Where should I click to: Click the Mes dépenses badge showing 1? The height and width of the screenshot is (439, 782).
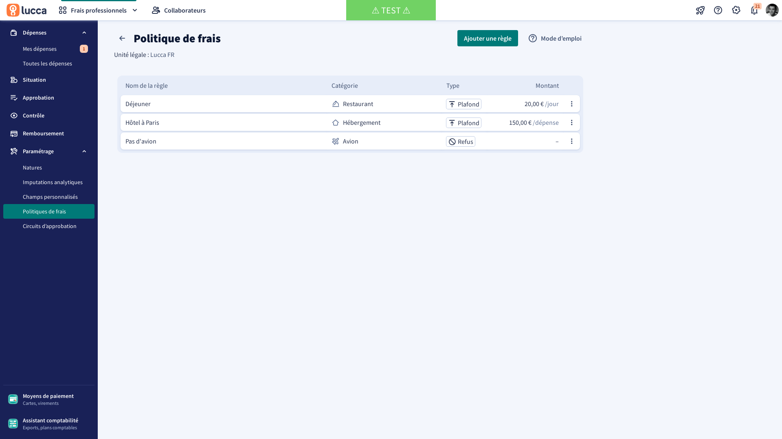[84, 49]
